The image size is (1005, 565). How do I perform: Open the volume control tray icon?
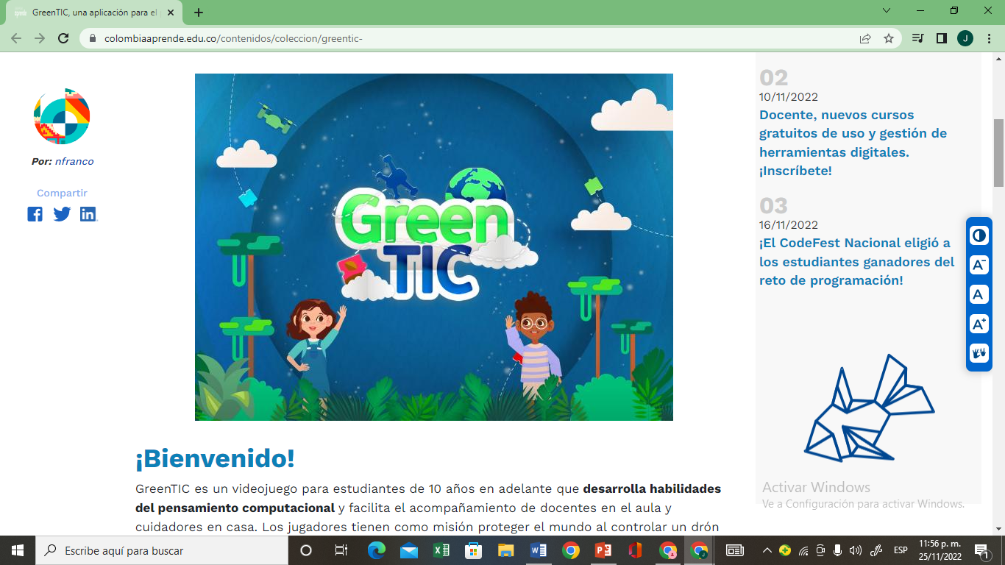[x=855, y=550]
